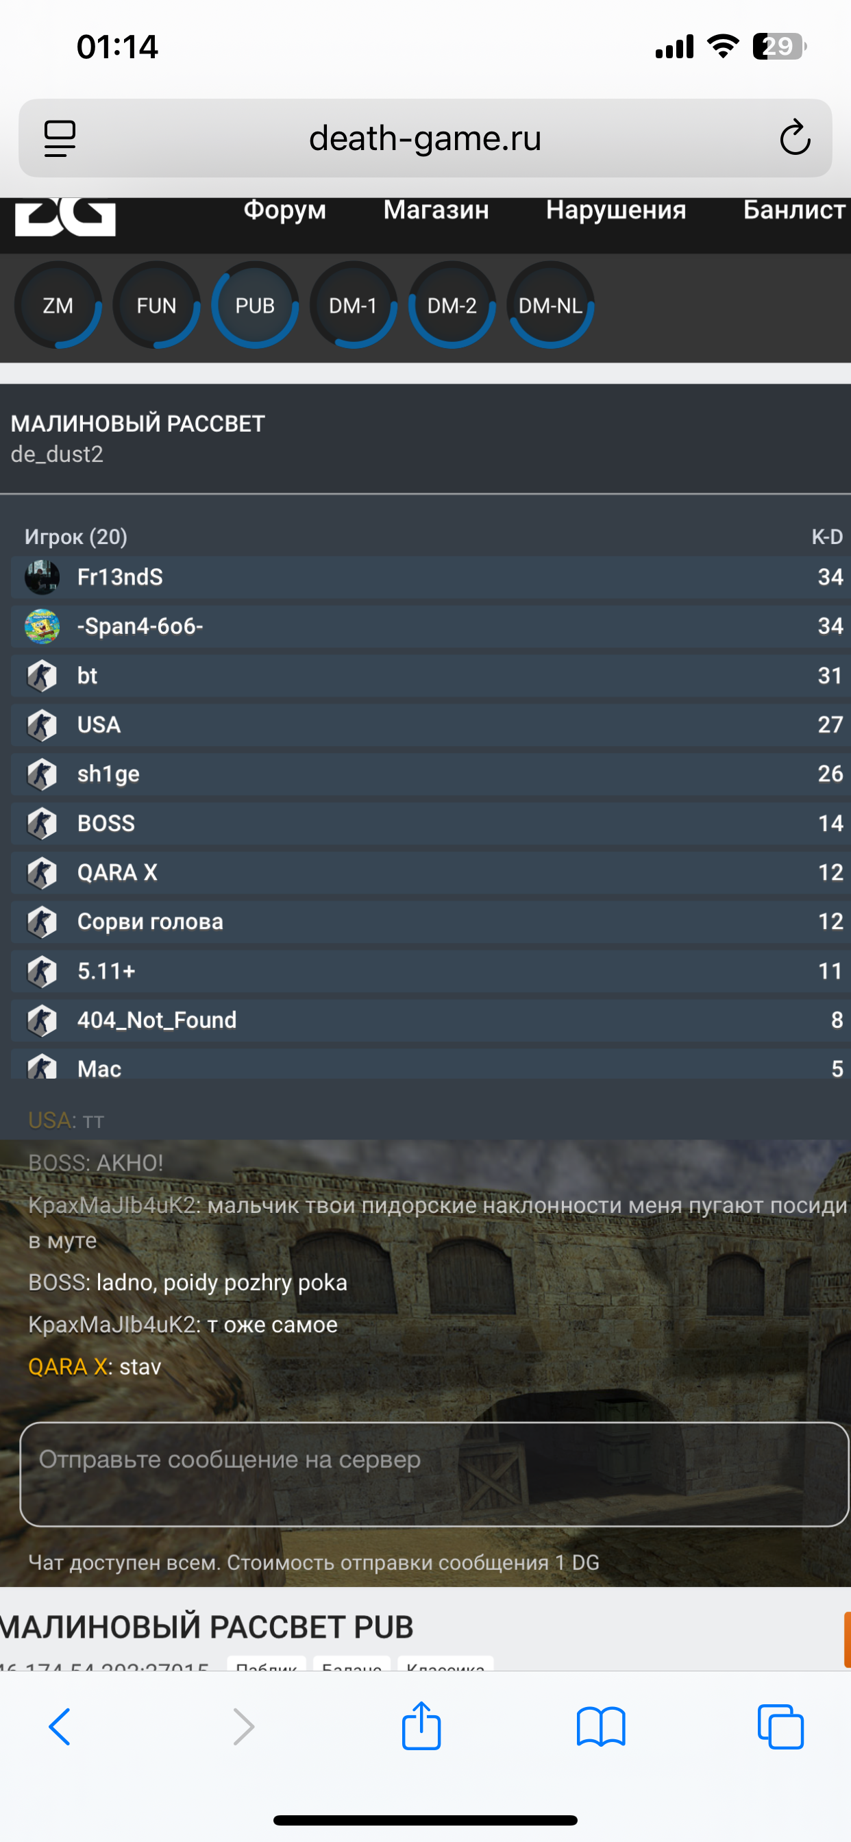This screenshot has width=851, height=1842.
Task: Open the Банлист link
Action: [794, 210]
